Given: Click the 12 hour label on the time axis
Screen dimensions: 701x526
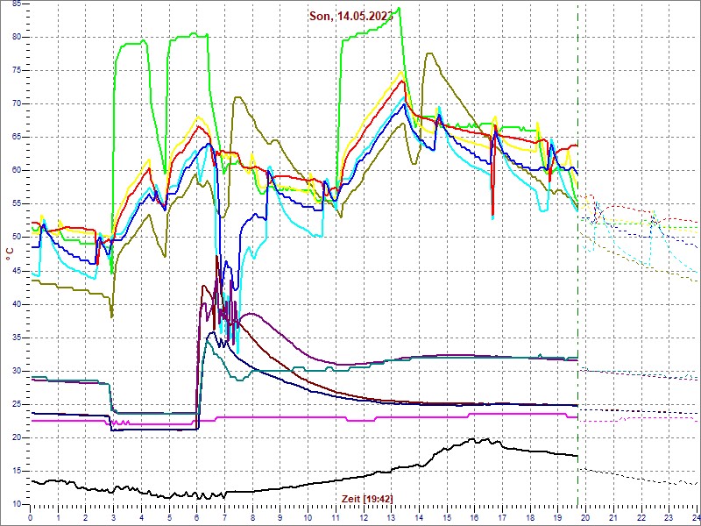Looking at the screenshot, I should tap(364, 517).
